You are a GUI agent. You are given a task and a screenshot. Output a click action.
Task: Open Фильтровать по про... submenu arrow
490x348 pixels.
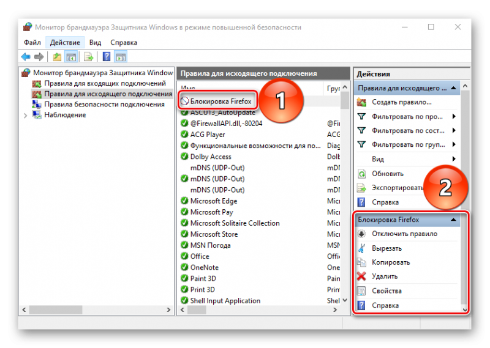coord(454,116)
